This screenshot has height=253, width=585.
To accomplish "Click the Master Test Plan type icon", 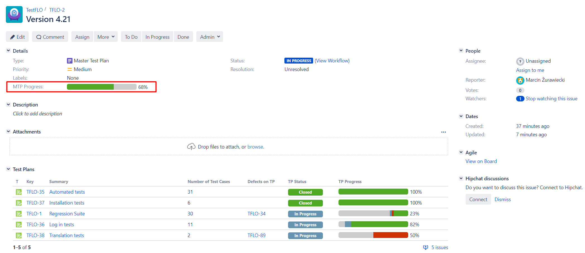I will [69, 60].
